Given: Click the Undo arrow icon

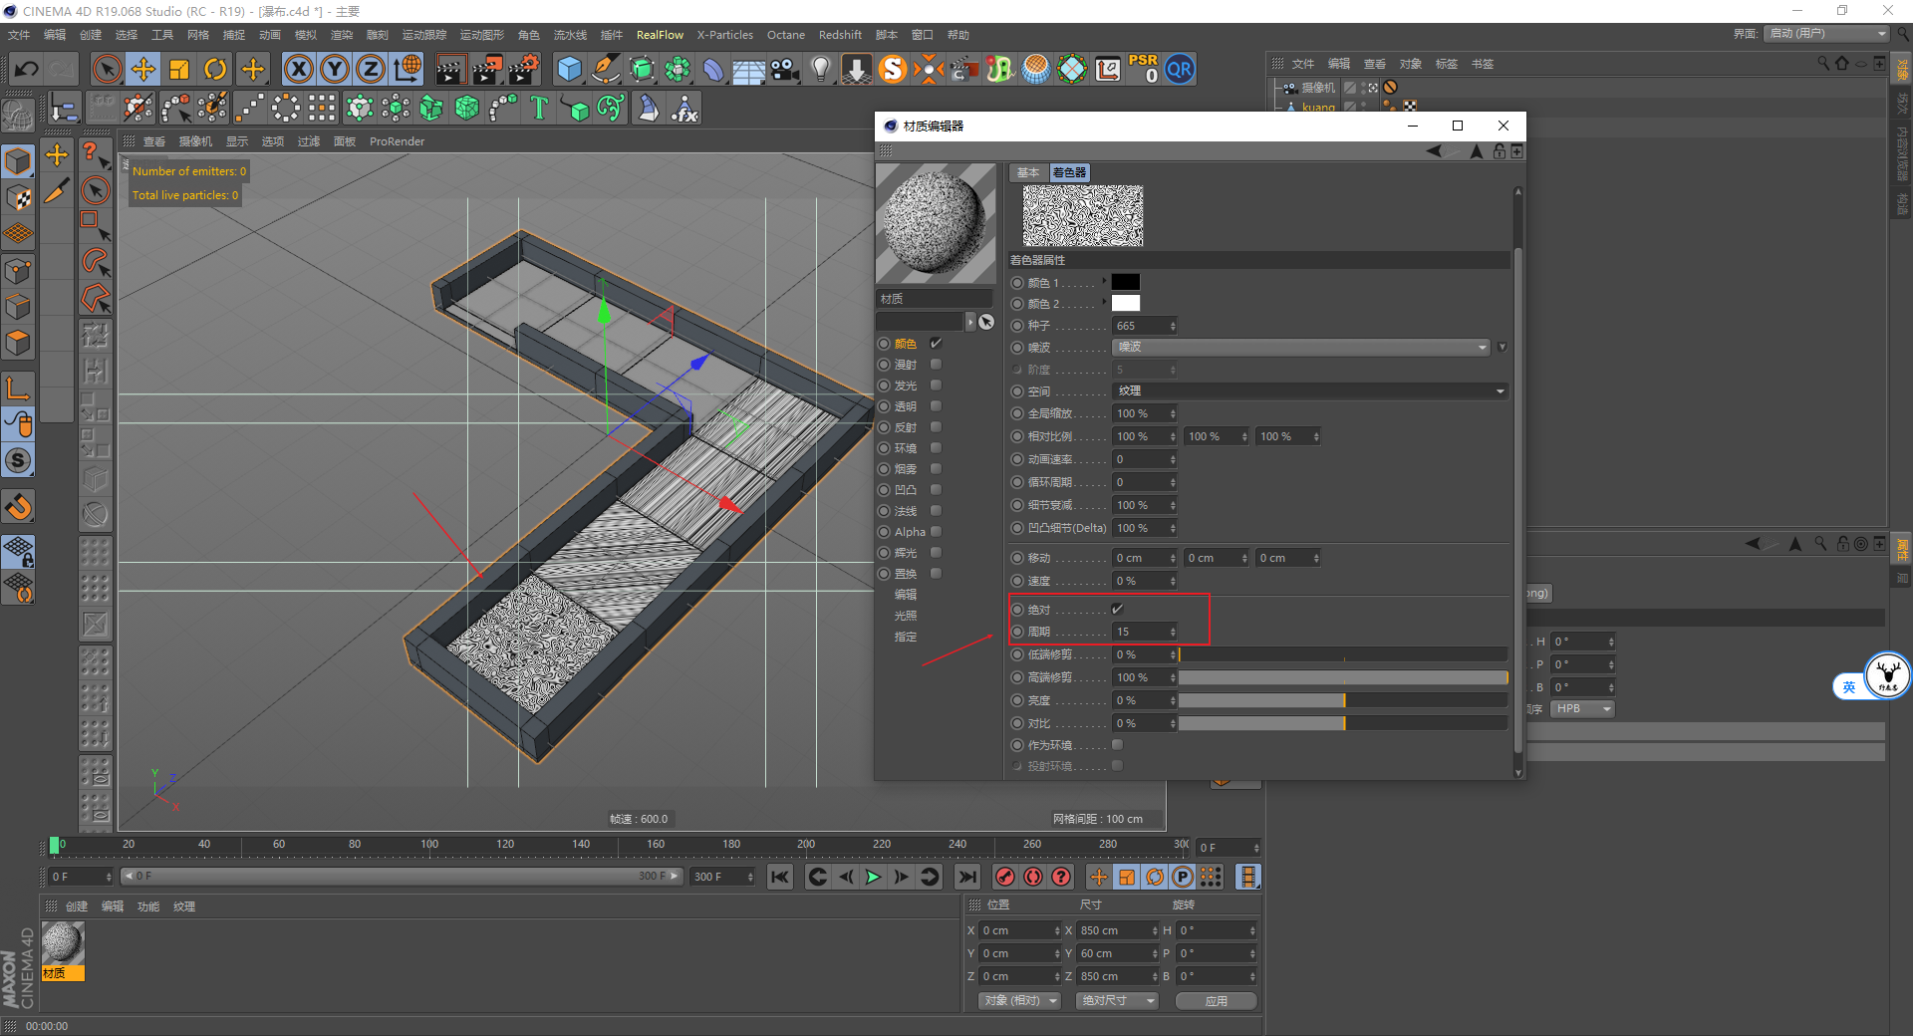Looking at the screenshot, I should 27,69.
